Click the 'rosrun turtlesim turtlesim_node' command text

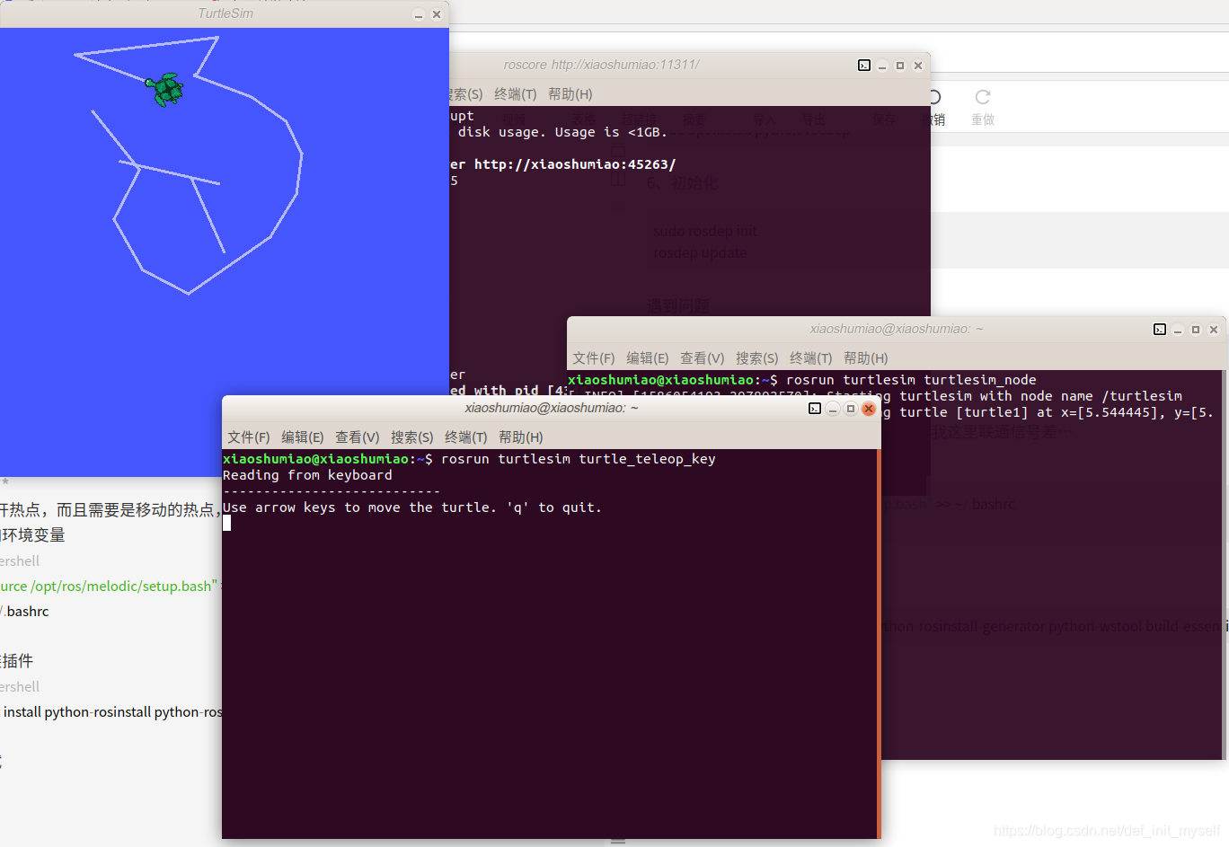[911, 380]
